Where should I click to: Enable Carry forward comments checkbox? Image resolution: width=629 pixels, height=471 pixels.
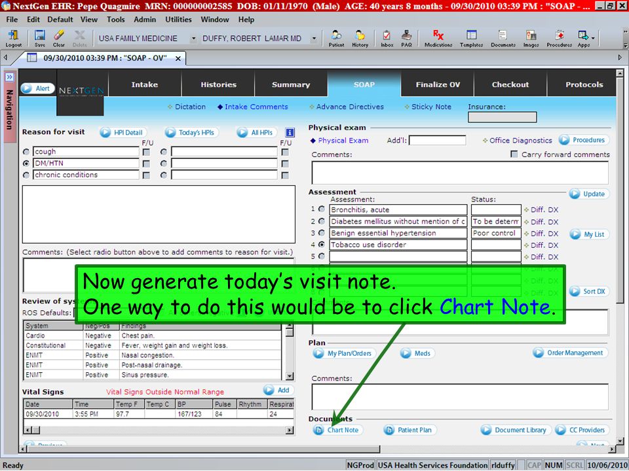(514, 154)
